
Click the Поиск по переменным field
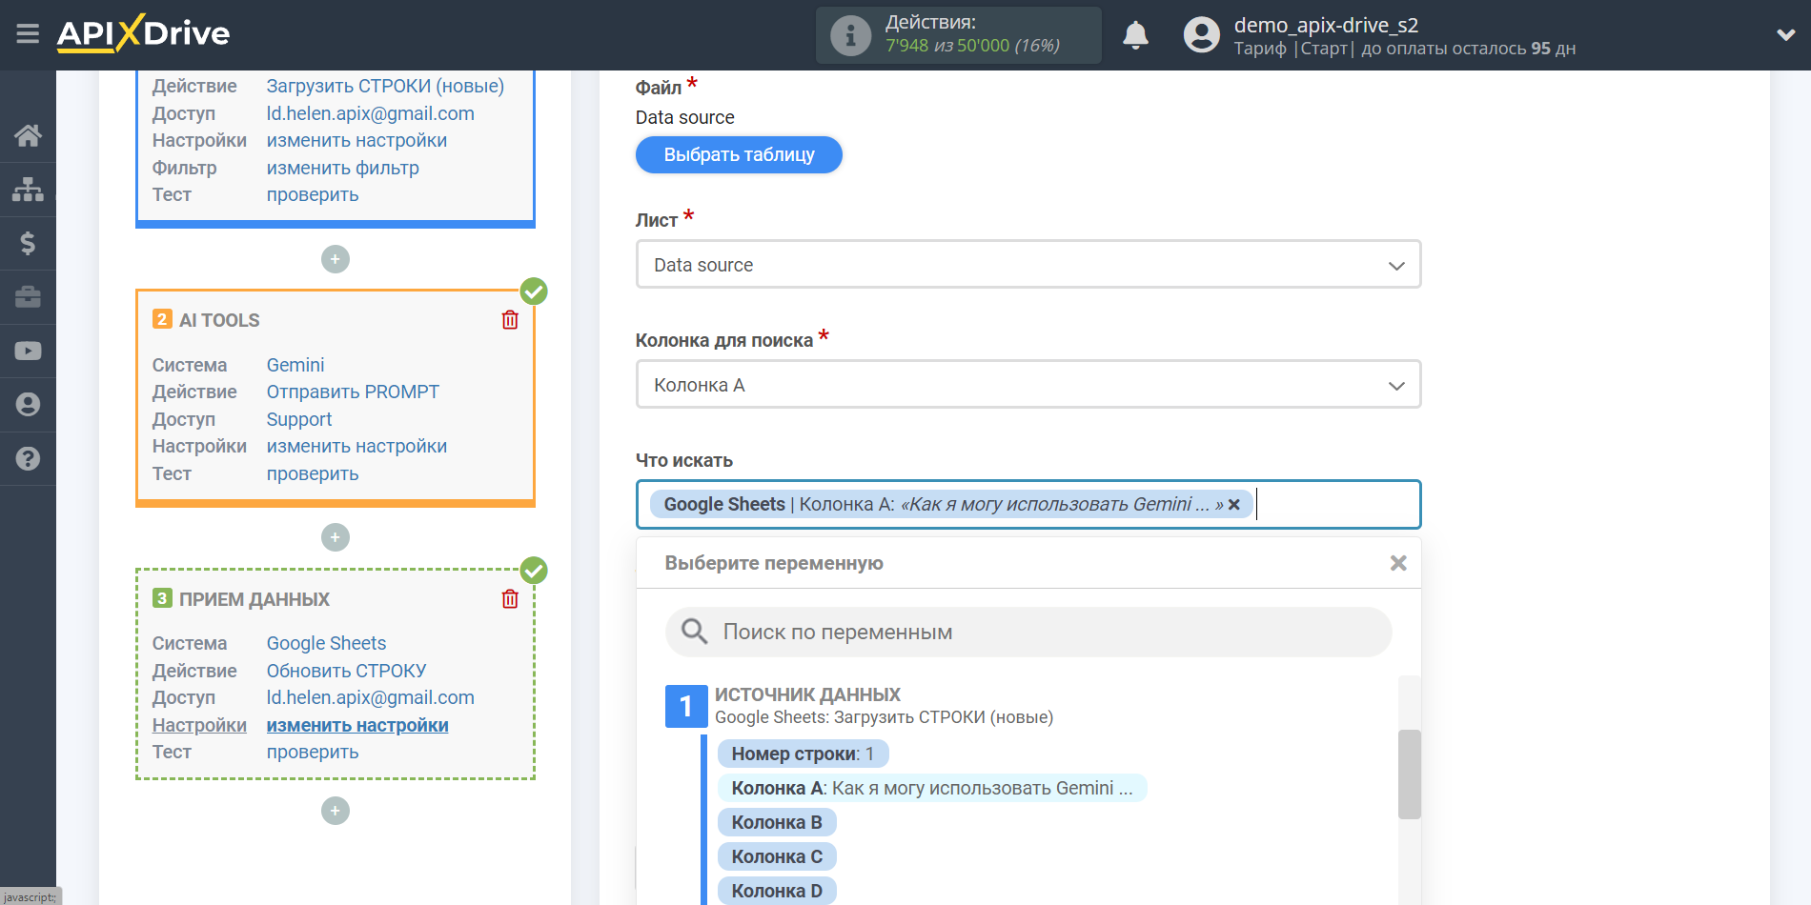coord(1028,632)
